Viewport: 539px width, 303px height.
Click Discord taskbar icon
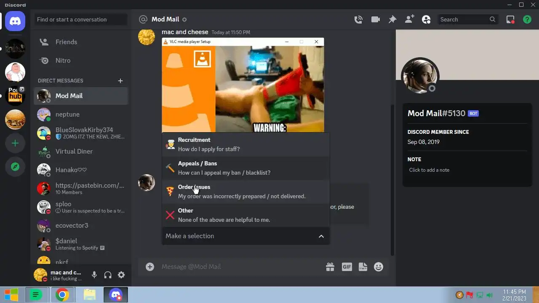point(116,295)
